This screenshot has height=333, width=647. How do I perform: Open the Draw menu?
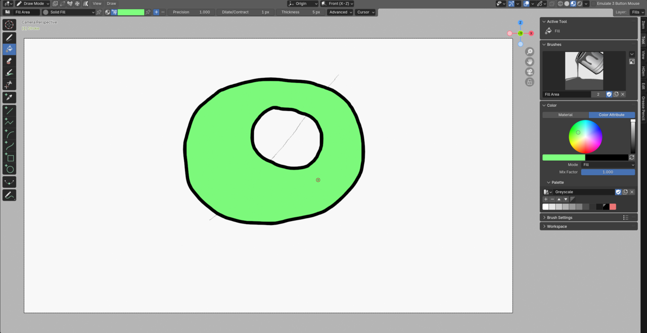(x=111, y=4)
